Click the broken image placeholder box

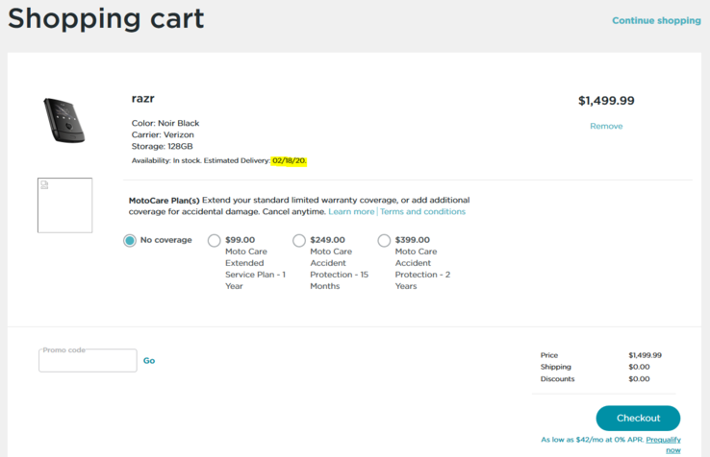click(64, 205)
